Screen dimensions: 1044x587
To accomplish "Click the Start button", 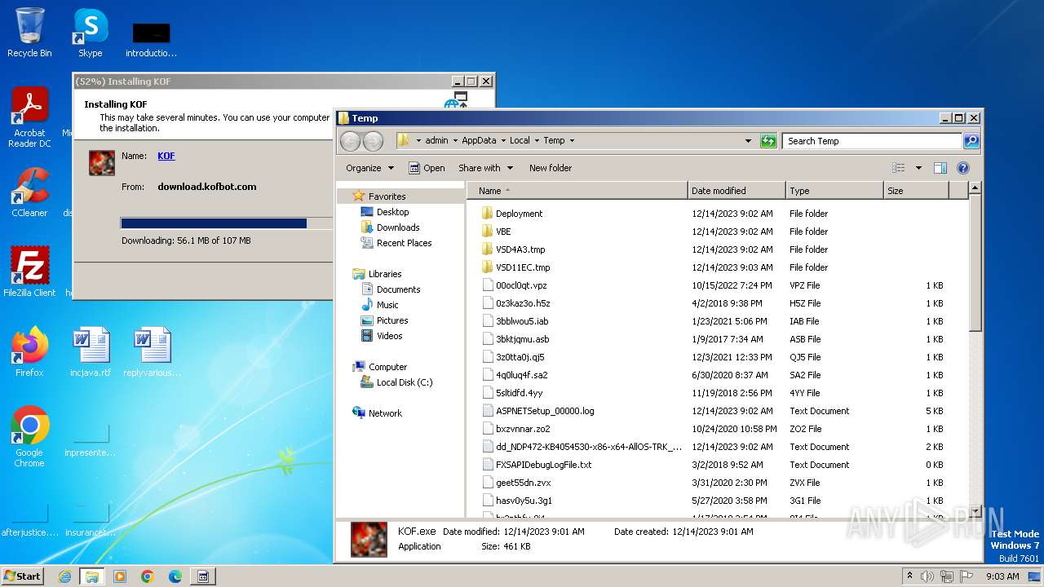I will [23, 576].
